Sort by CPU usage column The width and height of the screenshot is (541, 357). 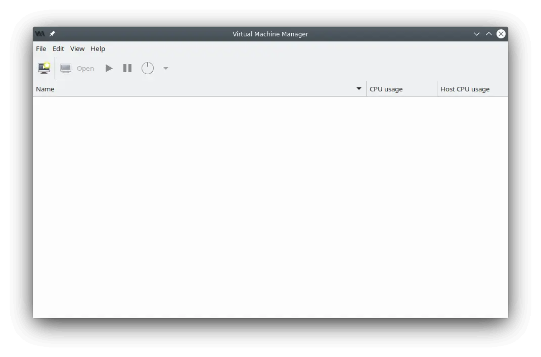point(401,89)
